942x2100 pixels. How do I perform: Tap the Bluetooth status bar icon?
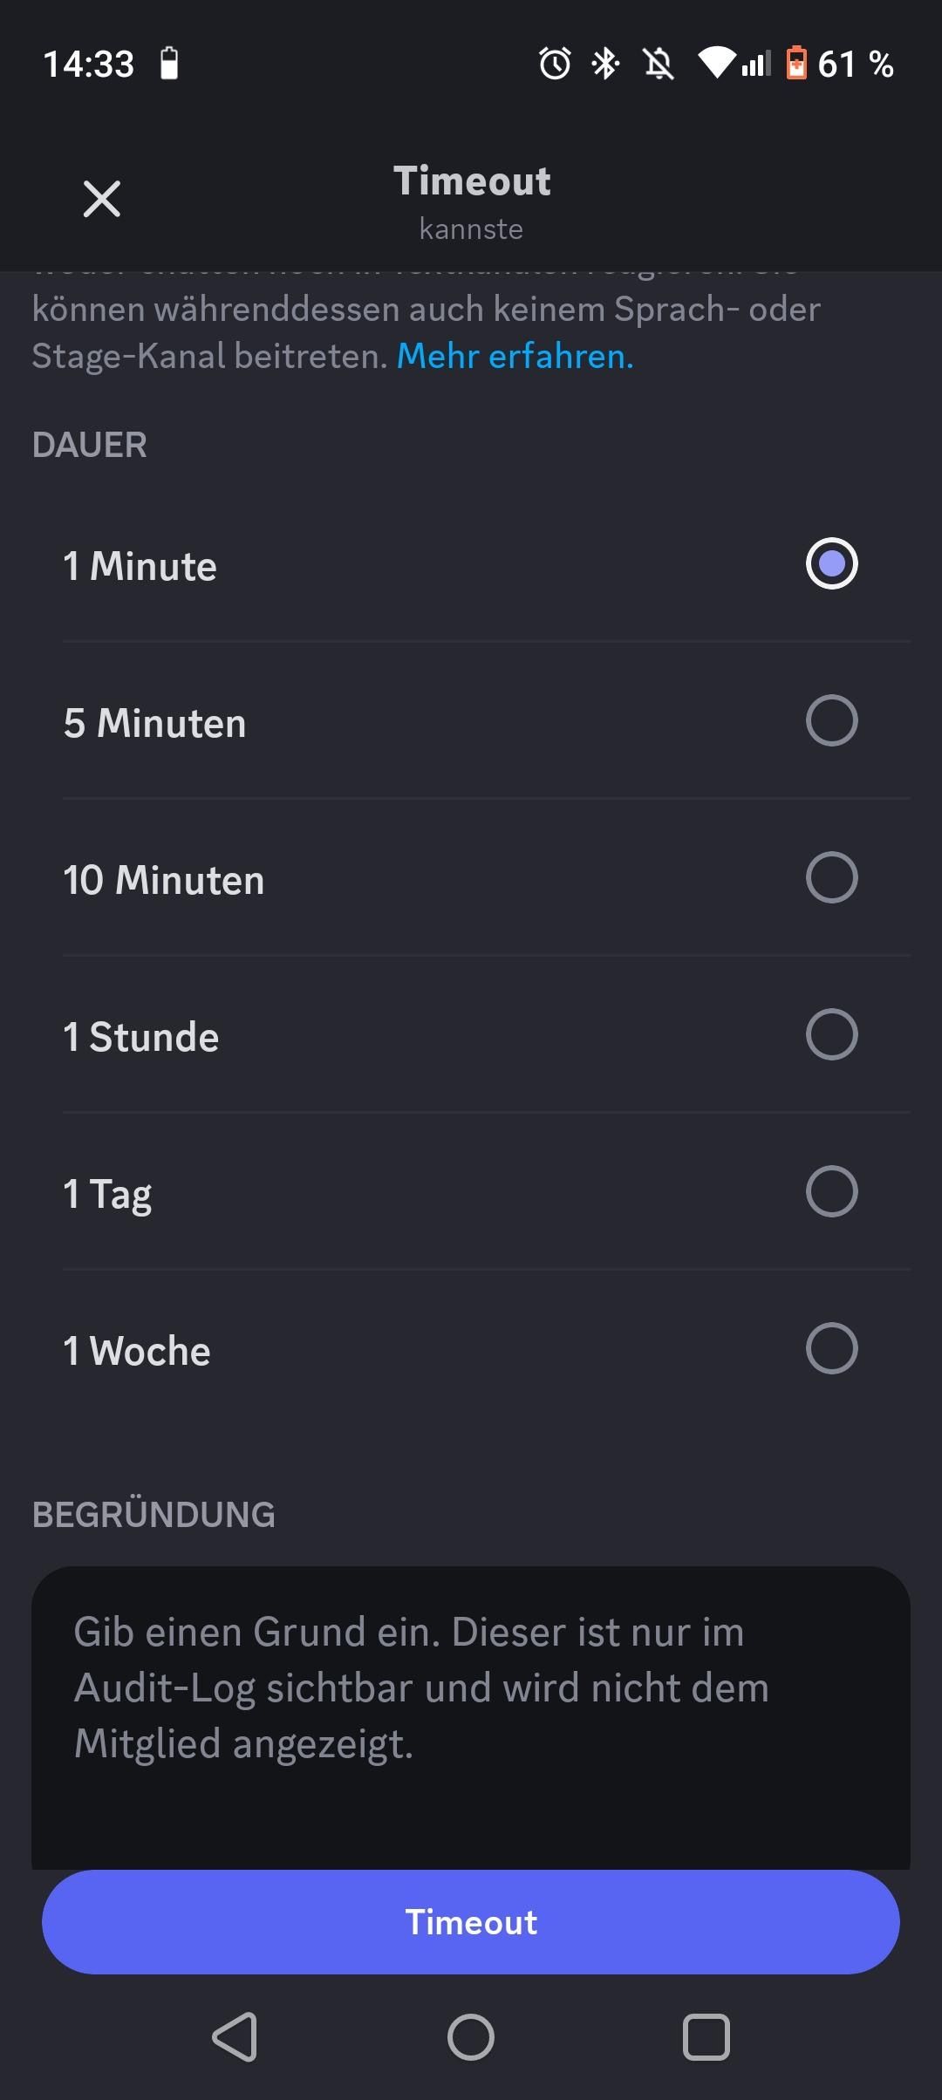pos(605,64)
